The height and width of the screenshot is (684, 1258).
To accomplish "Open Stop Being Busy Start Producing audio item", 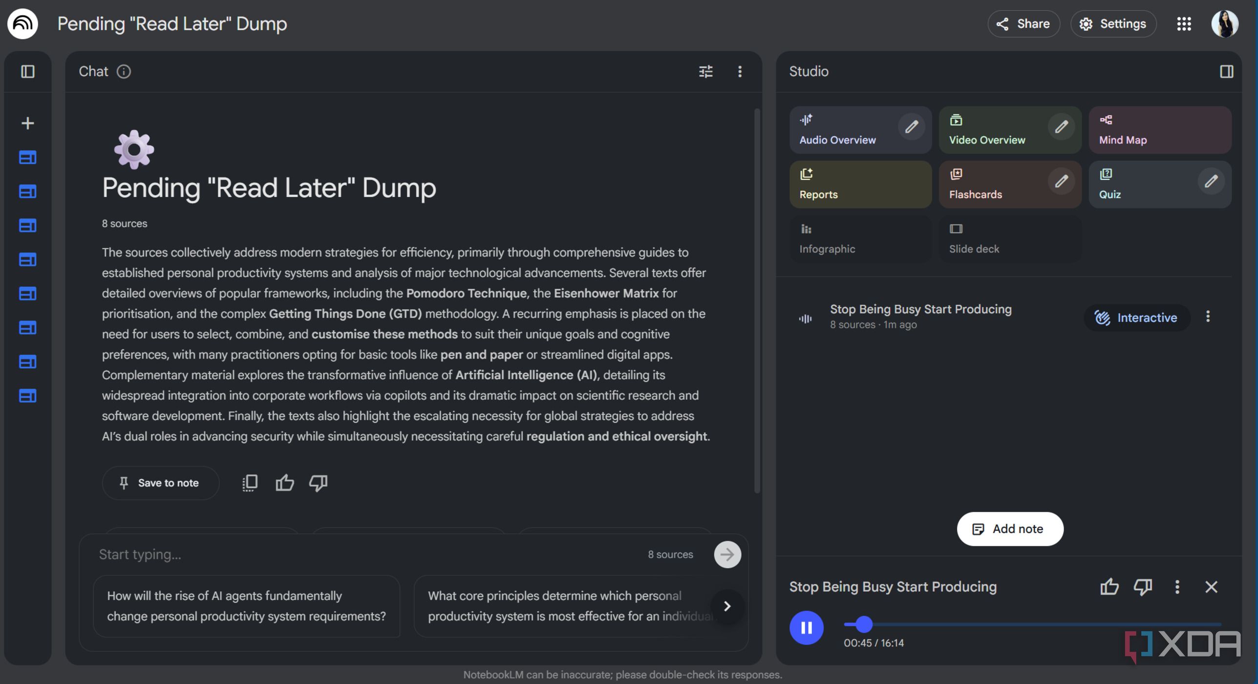I will 920,317.
